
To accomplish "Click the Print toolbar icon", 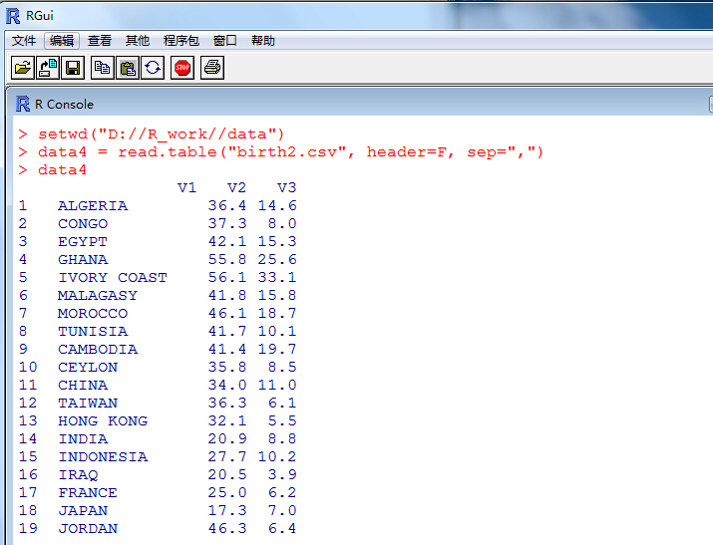I will click(211, 68).
